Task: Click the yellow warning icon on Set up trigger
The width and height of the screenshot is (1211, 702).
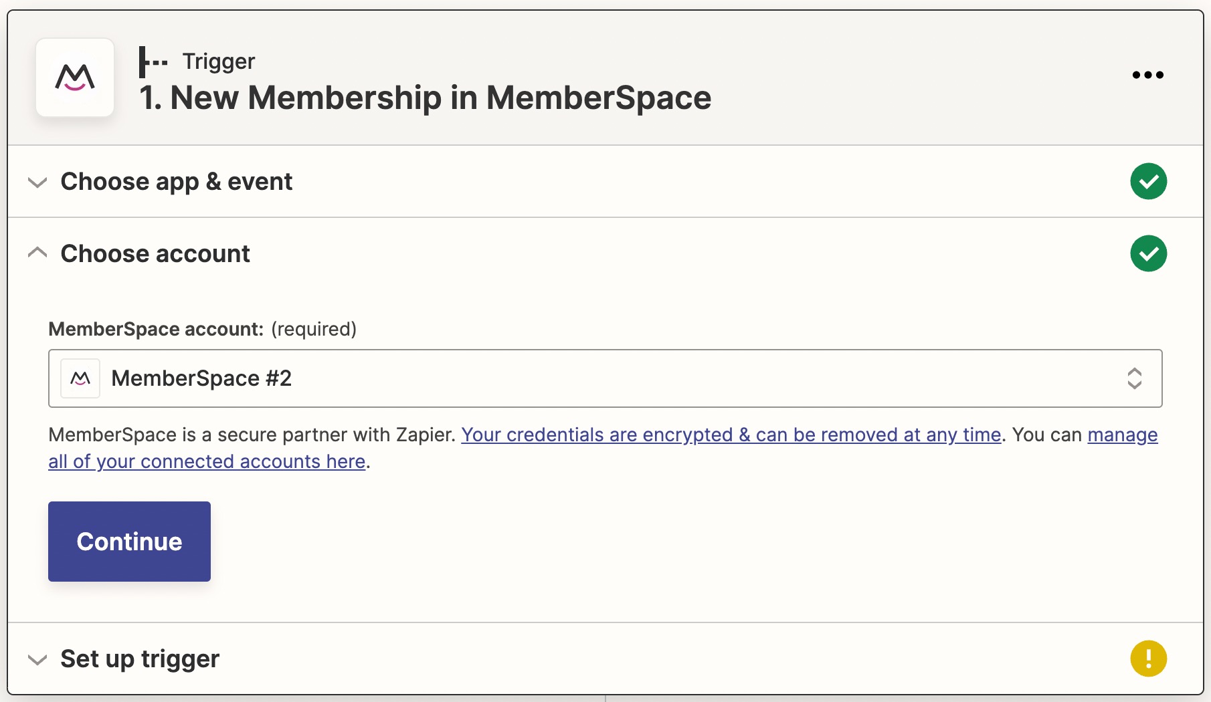Action: [x=1148, y=659]
